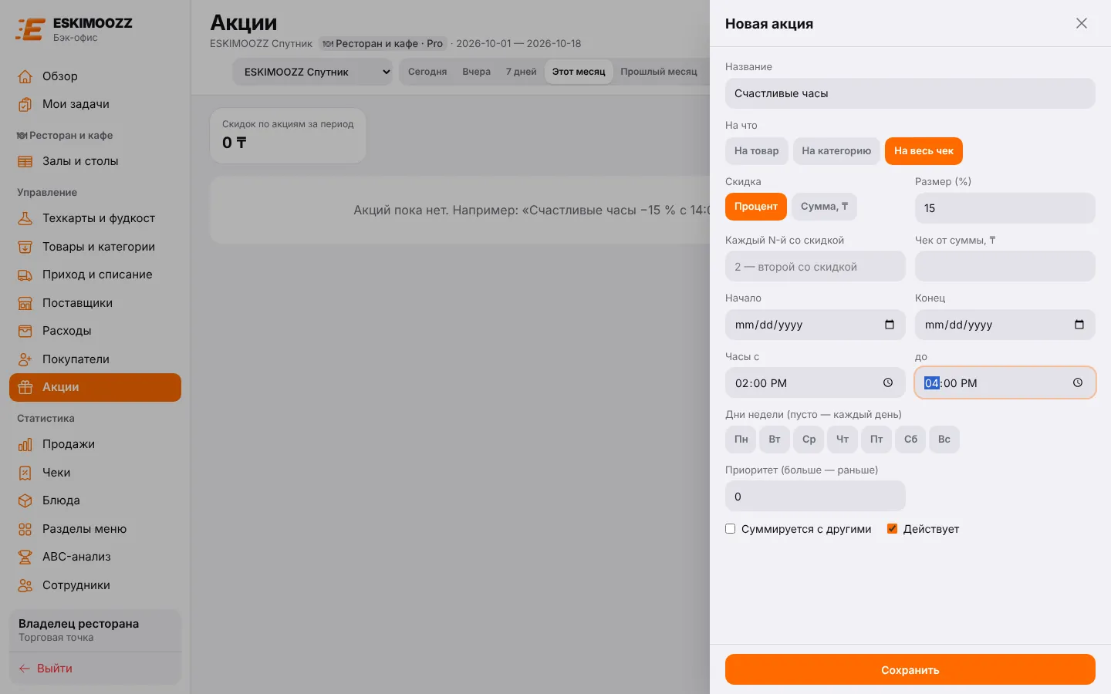
Task: Toggle the Пт weekday button
Action: [x=876, y=440]
